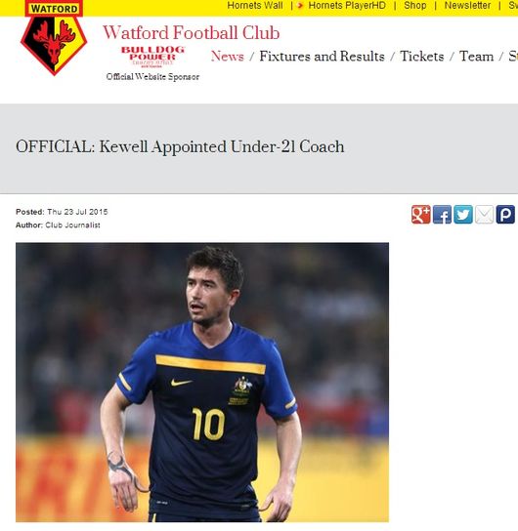Share article via email envelope icon
This screenshot has height=531, width=518.
484,215
